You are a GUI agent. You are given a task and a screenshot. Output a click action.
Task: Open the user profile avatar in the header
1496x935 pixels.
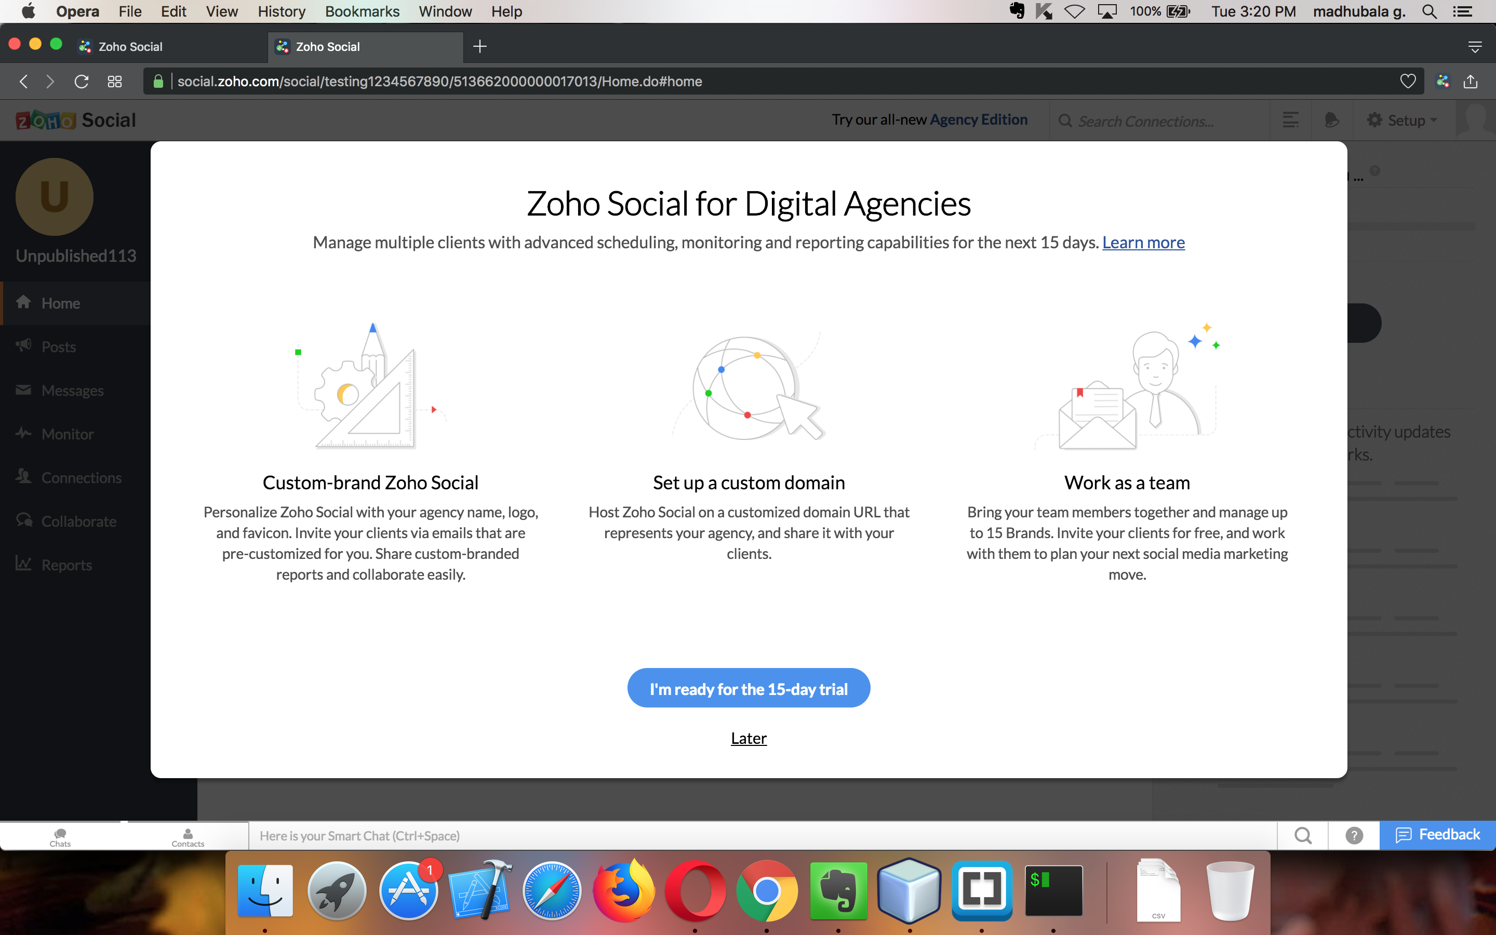click(1476, 120)
